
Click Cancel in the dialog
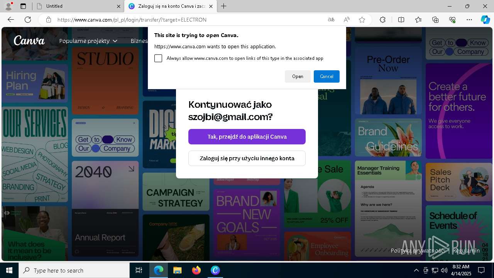[327, 76]
